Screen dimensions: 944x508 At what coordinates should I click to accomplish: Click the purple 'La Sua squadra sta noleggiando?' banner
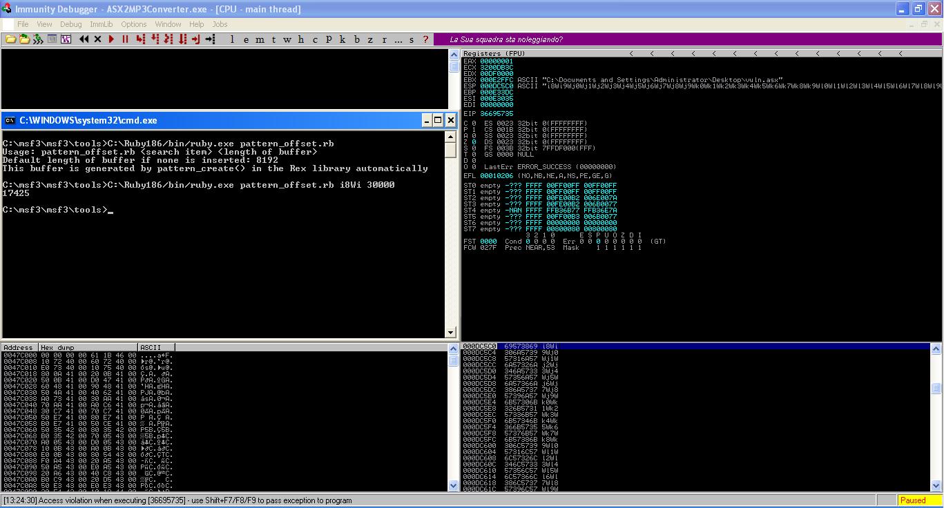pyautogui.click(x=687, y=39)
